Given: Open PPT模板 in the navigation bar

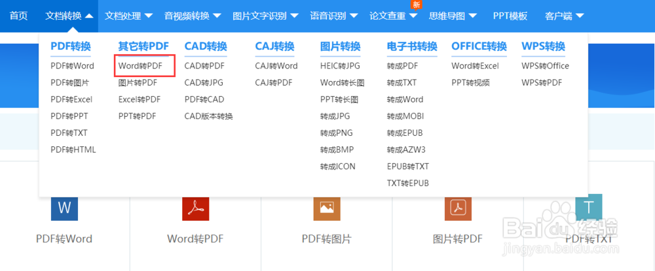Looking at the screenshot, I should 510,16.
